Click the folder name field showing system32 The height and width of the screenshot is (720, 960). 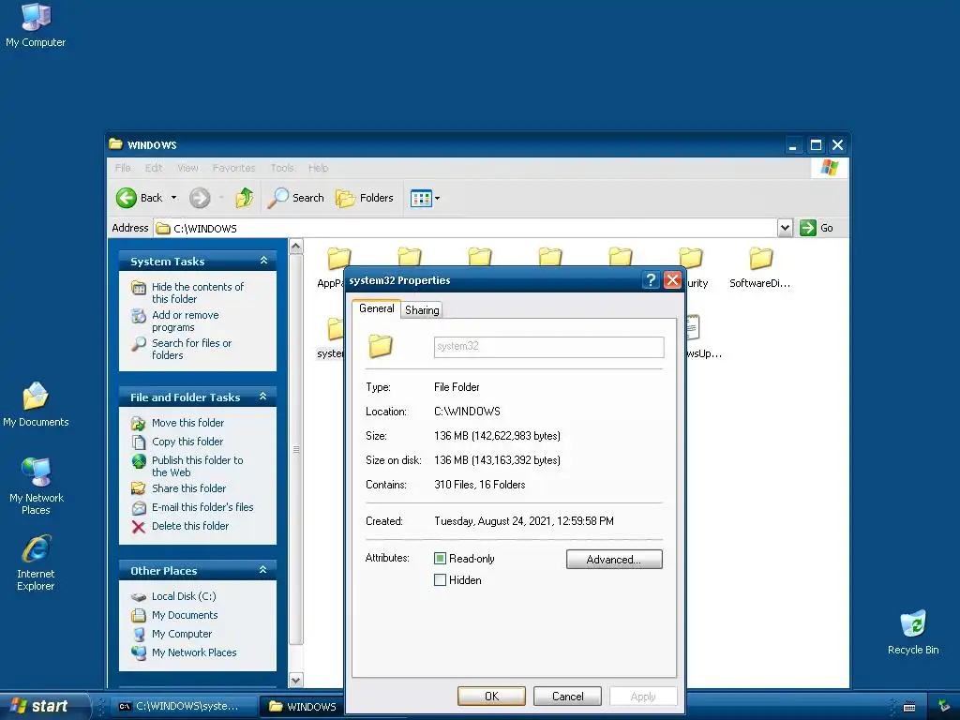[x=548, y=347]
